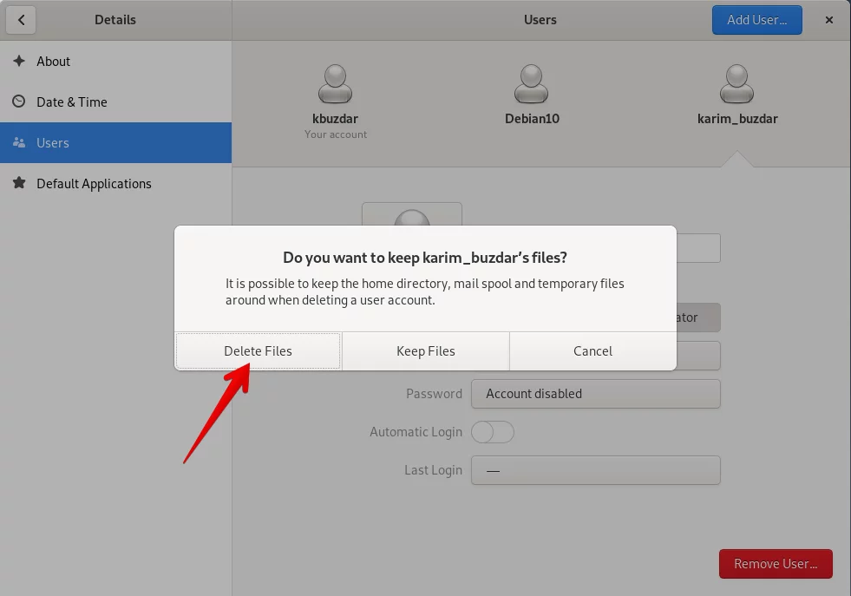The width and height of the screenshot is (851, 596).
Task: Select the Debian10 user avatar
Action: (x=531, y=83)
